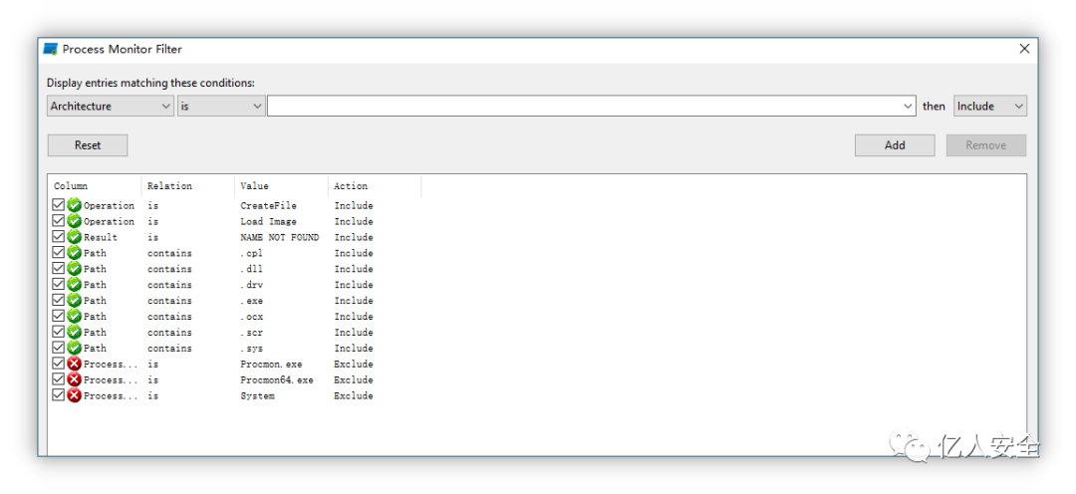Click Process Monitor icon in title bar
Screen dimensions: 1076x494
point(50,49)
